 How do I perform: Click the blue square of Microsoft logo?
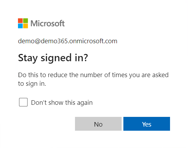coord(20,26)
